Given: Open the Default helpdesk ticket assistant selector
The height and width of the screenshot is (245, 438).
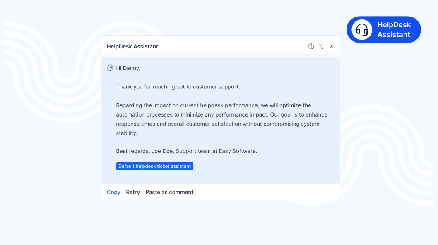Looking at the screenshot, I should click(x=154, y=166).
